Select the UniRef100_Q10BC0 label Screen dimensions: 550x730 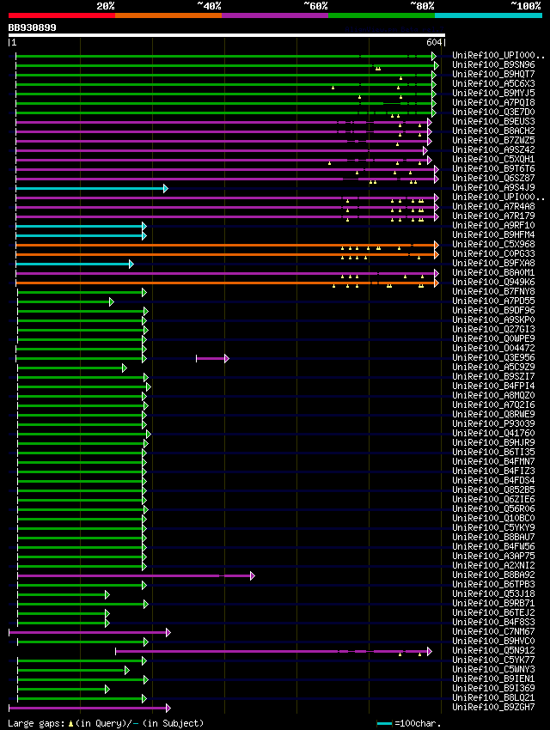(x=493, y=518)
